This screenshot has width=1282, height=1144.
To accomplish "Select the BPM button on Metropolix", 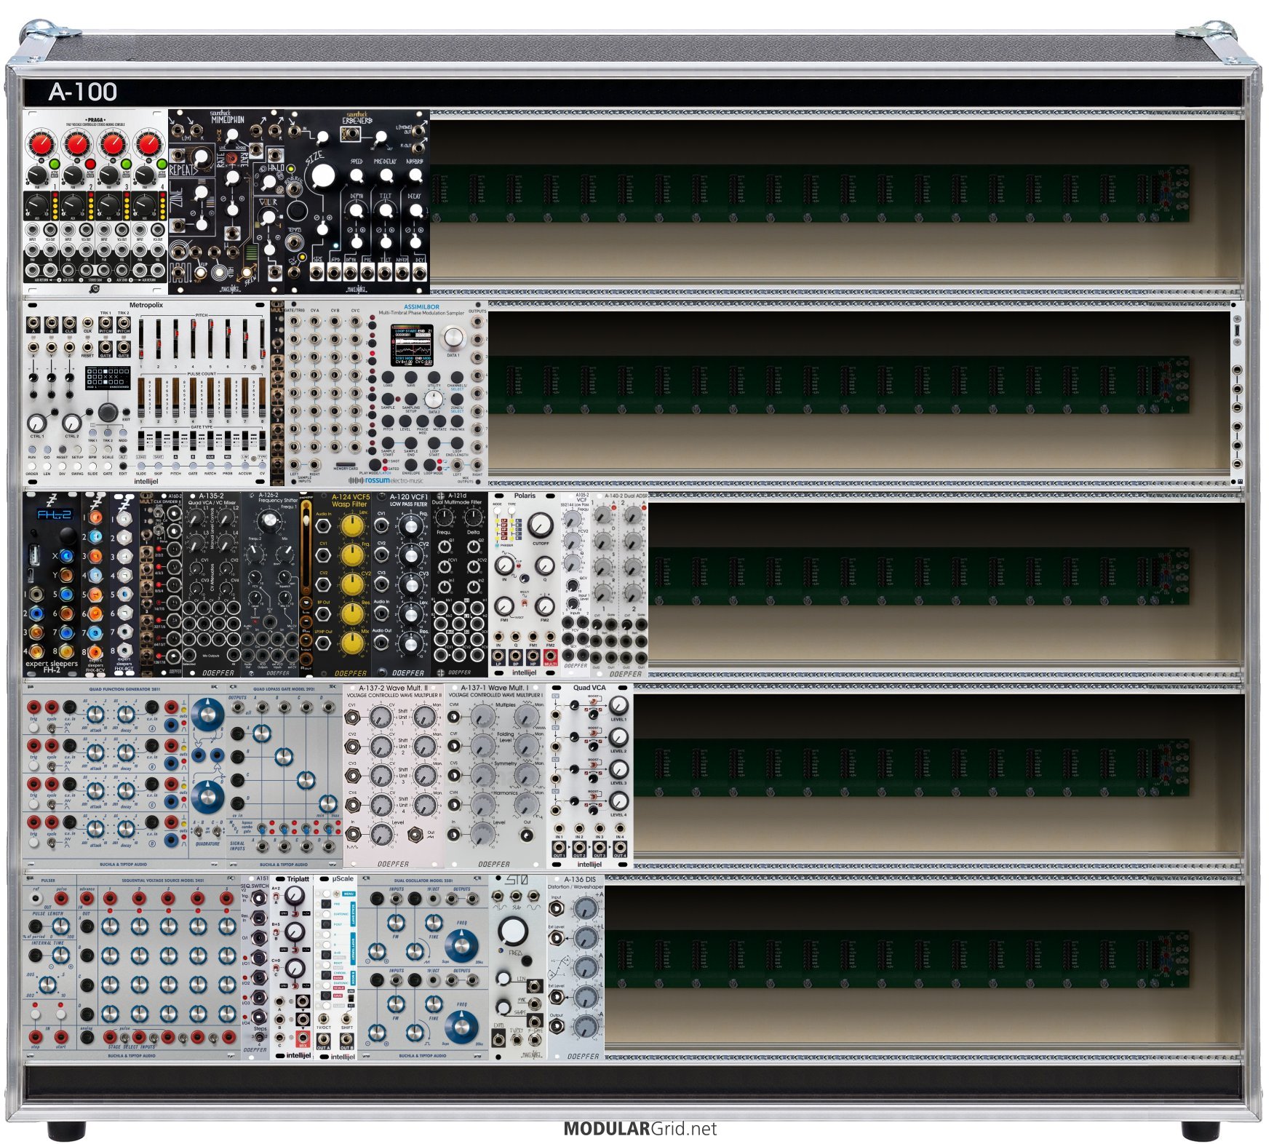I will pyautogui.click(x=92, y=450).
